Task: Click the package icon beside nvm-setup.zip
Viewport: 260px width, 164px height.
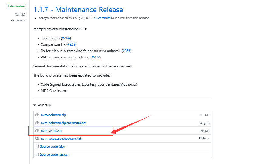Action: pos(37,131)
